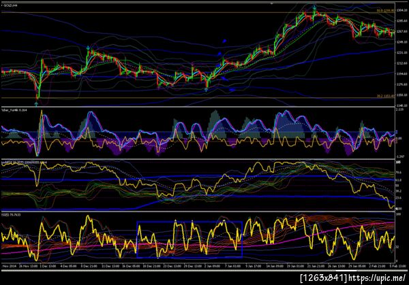Click time axis label 23 Dec 13:00
The height and width of the screenshot is (285, 409).
coord(172,266)
